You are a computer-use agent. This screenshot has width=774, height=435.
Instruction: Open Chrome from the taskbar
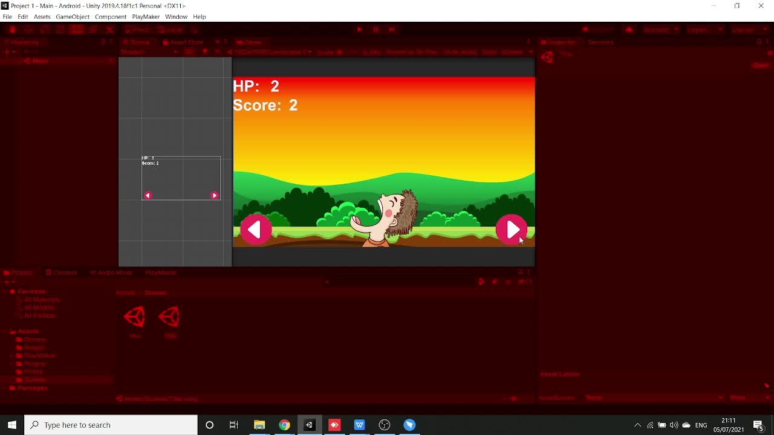284,425
